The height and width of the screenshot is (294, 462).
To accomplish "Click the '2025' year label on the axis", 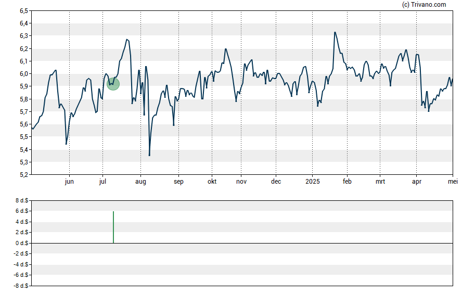I will click(313, 182).
